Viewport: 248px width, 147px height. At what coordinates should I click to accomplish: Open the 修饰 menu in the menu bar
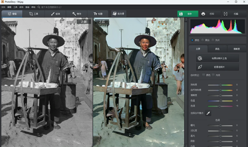click(x=21, y=7)
